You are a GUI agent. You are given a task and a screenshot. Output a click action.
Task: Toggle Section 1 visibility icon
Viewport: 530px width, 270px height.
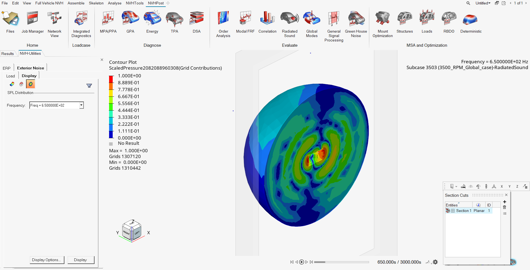[448, 211]
